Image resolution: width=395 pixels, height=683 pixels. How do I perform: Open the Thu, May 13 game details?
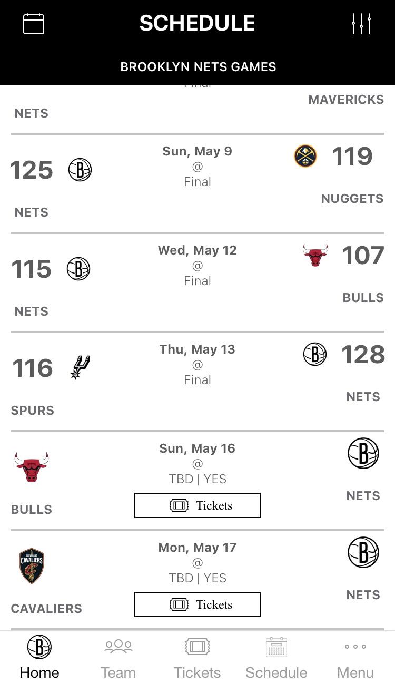click(197, 364)
